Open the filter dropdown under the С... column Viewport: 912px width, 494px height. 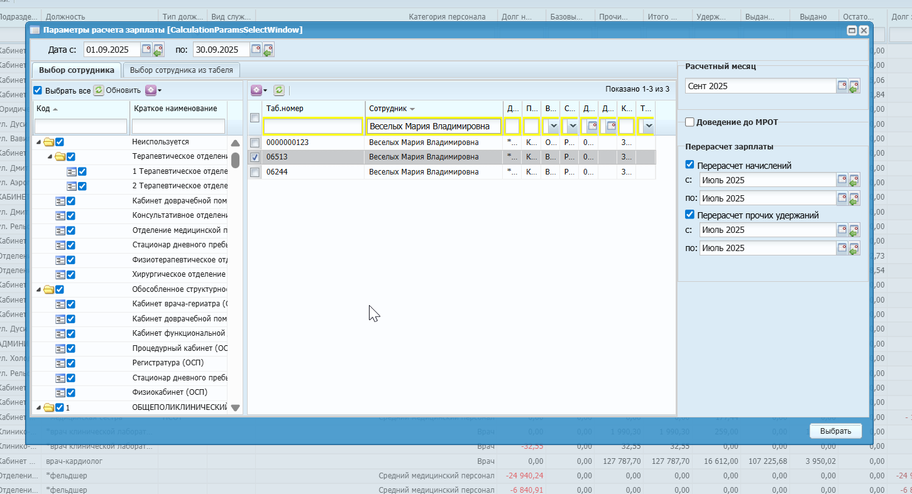[573, 126]
